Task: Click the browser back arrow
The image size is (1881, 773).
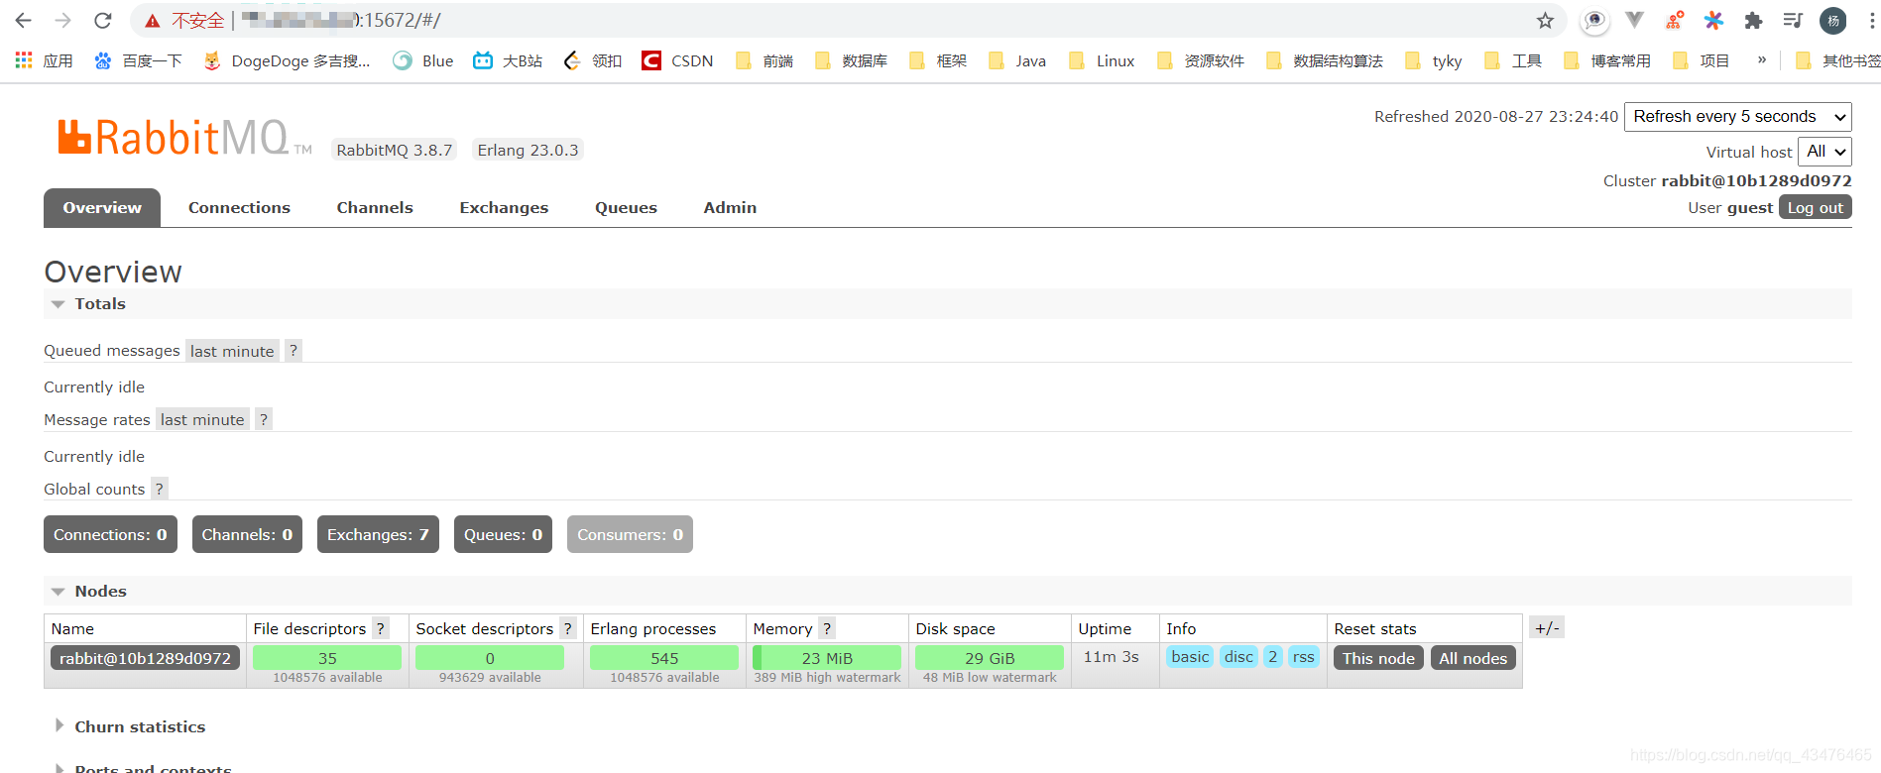Action: [24, 20]
